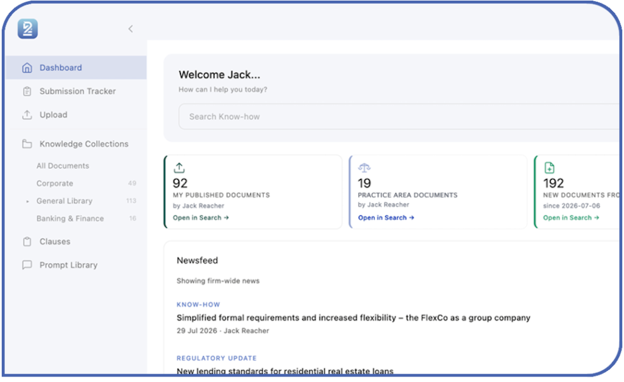
Task: Focus the Search Know-how field
Action: coord(399,117)
